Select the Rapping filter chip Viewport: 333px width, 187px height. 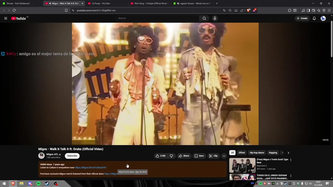pyautogui.click(x=273, y=153)
